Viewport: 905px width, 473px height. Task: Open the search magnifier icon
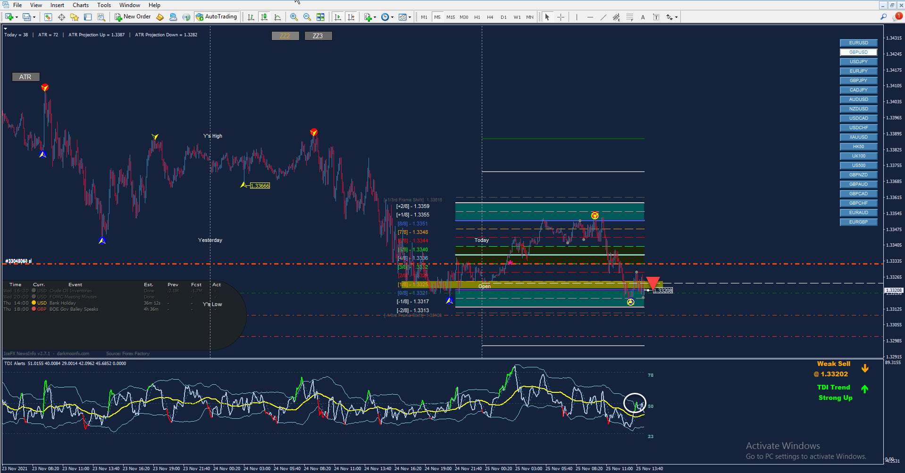tap(883, 17)
